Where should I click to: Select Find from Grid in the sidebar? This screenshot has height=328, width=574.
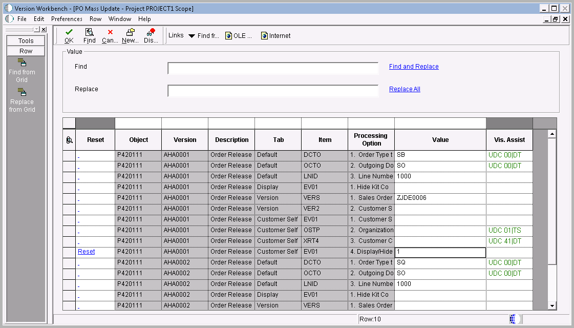pyautogui.click(x=22, y=69)
